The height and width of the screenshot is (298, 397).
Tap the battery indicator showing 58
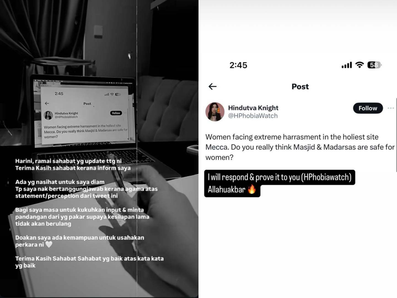point(374,65)
